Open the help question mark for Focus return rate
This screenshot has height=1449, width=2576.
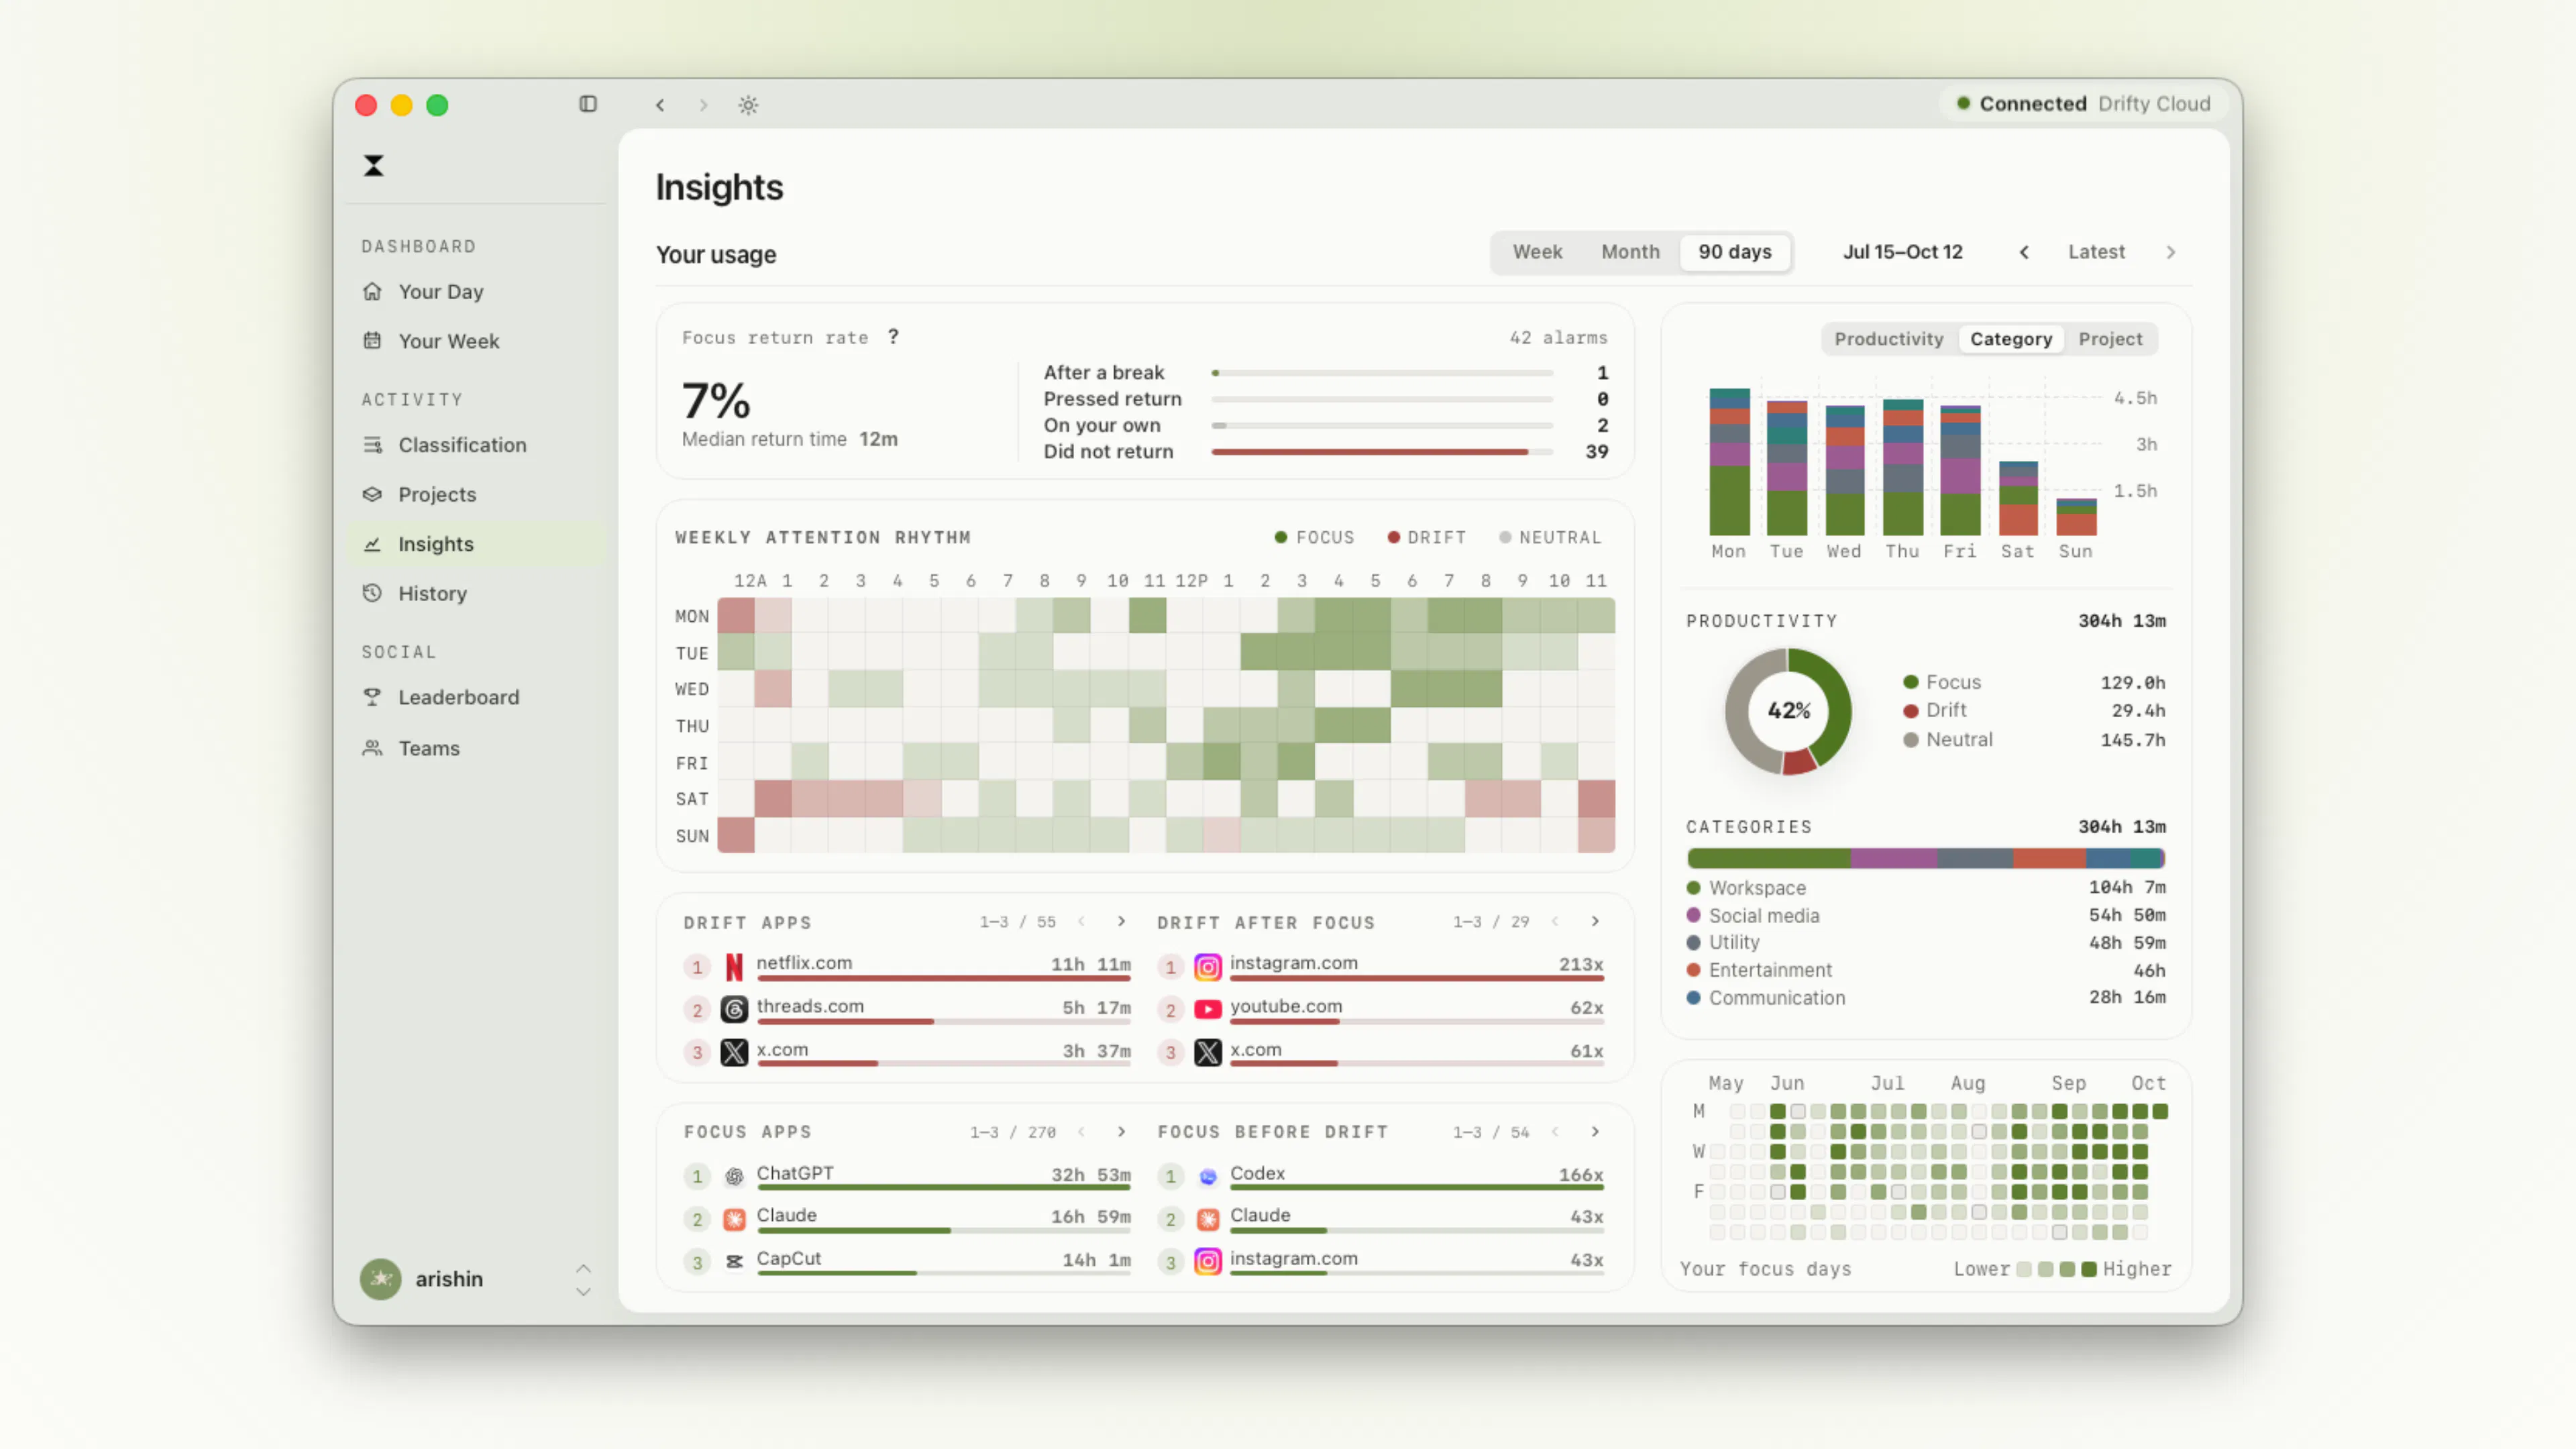coord(893,337)
